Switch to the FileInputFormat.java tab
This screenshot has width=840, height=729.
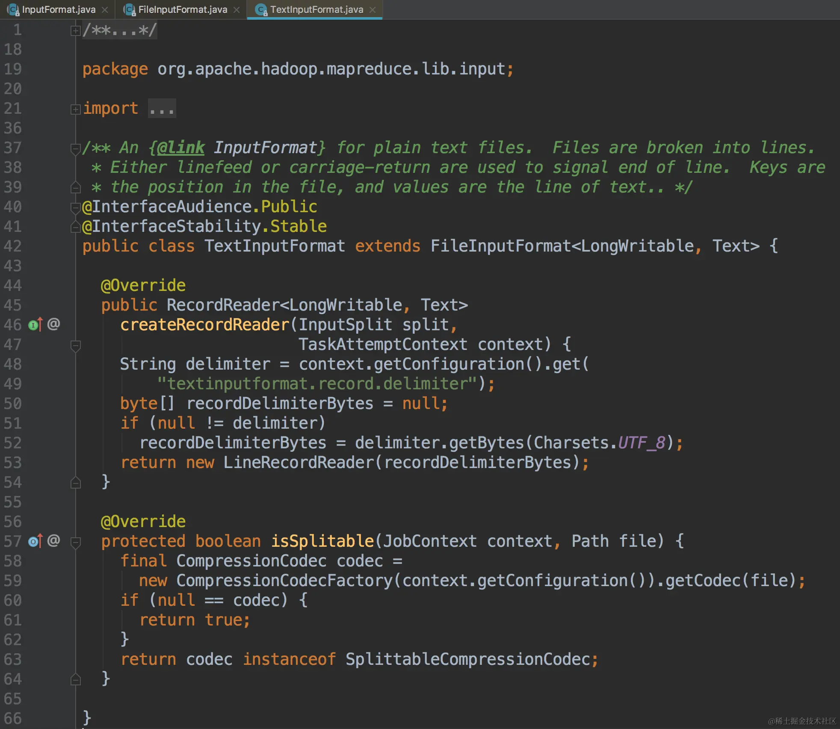(183, 9)
